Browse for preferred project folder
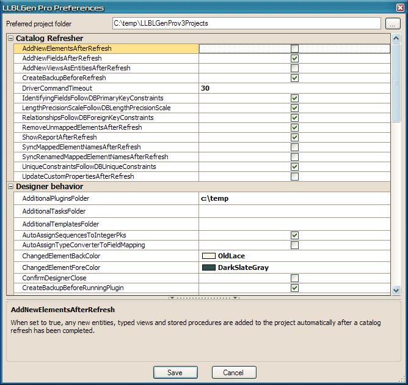 pyautogui.click(x=393, y=24)
